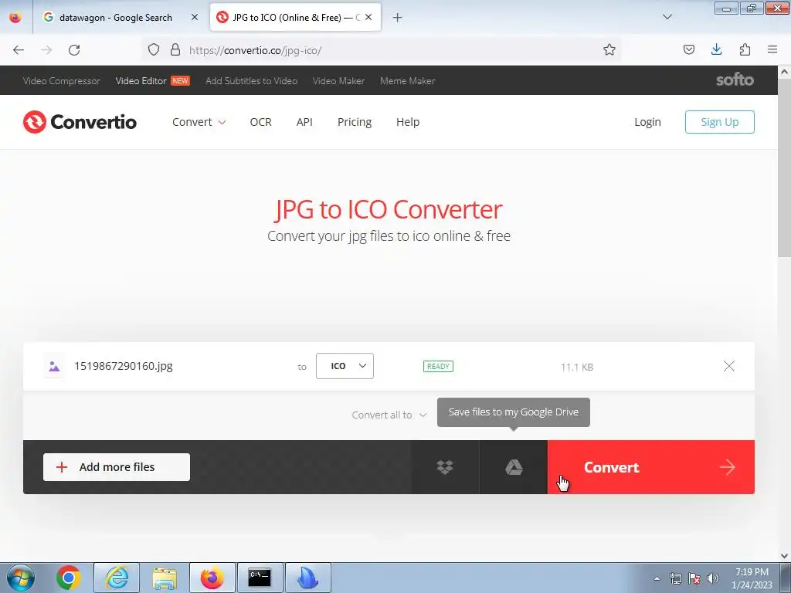
Task: Click the Login link
Action: [648, 122]
